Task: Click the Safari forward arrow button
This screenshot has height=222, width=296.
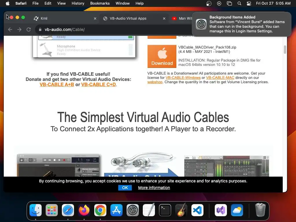Action: [x=19, y=29]
